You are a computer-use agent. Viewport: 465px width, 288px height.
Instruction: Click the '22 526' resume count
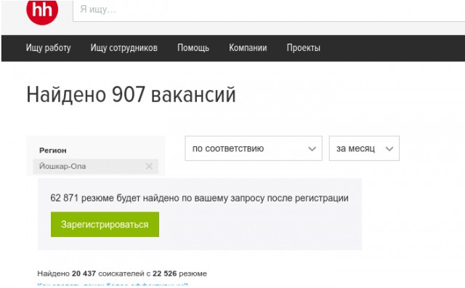[165, 273]
